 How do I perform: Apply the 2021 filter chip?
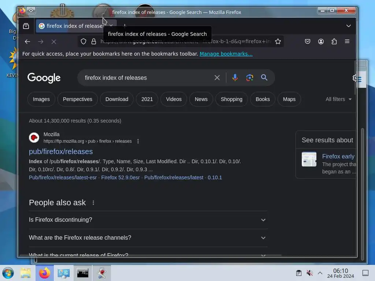(147, 99)
